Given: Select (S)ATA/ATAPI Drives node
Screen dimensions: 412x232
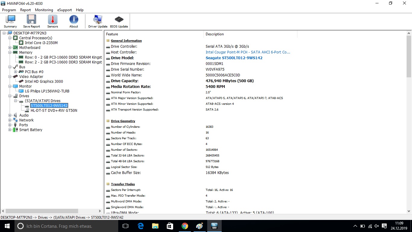Looking at the screenshot, I should tap(43, 101).
